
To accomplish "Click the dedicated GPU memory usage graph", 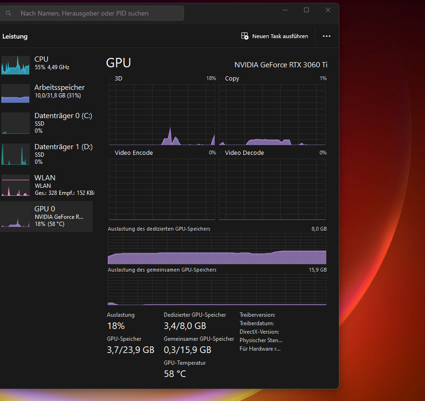I will click(217, 249).
